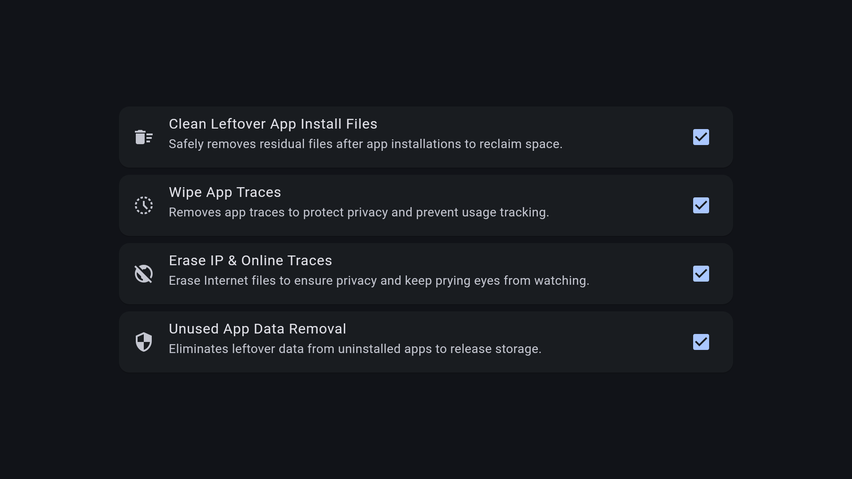Click the dashed clock icon beside Wipe App Traces
Viewport: 852px width, 479px height.
pyautogui.click(x=143, y=205)
